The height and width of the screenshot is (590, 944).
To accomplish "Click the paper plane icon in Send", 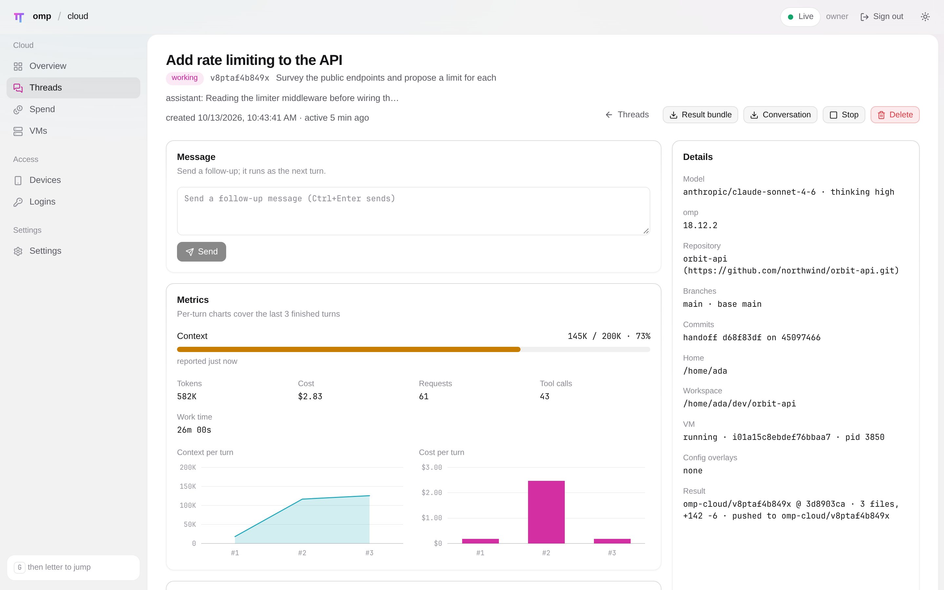I will pos(189,252).
